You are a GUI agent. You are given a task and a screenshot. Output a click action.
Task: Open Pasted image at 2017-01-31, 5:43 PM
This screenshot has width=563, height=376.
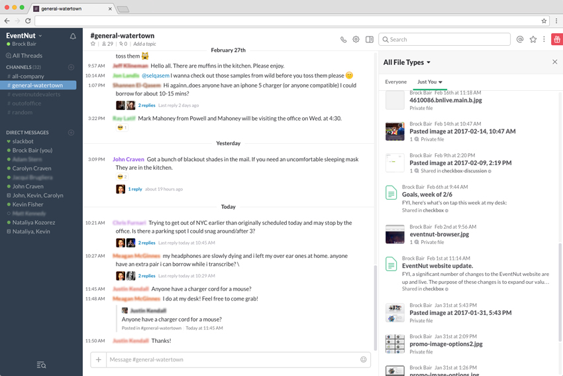[460, 313]
